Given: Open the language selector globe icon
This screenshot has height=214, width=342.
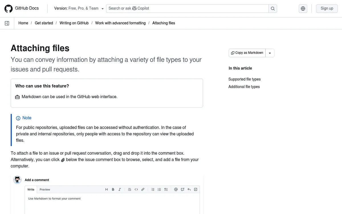Looking at the screenshot, I should [303, 9].
